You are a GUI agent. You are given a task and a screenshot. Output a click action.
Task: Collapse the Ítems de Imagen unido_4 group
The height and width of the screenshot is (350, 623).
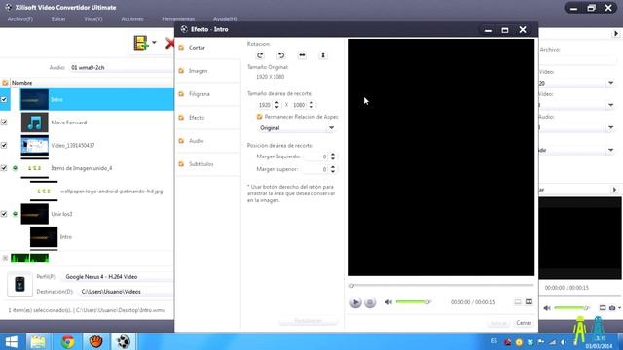16,168
